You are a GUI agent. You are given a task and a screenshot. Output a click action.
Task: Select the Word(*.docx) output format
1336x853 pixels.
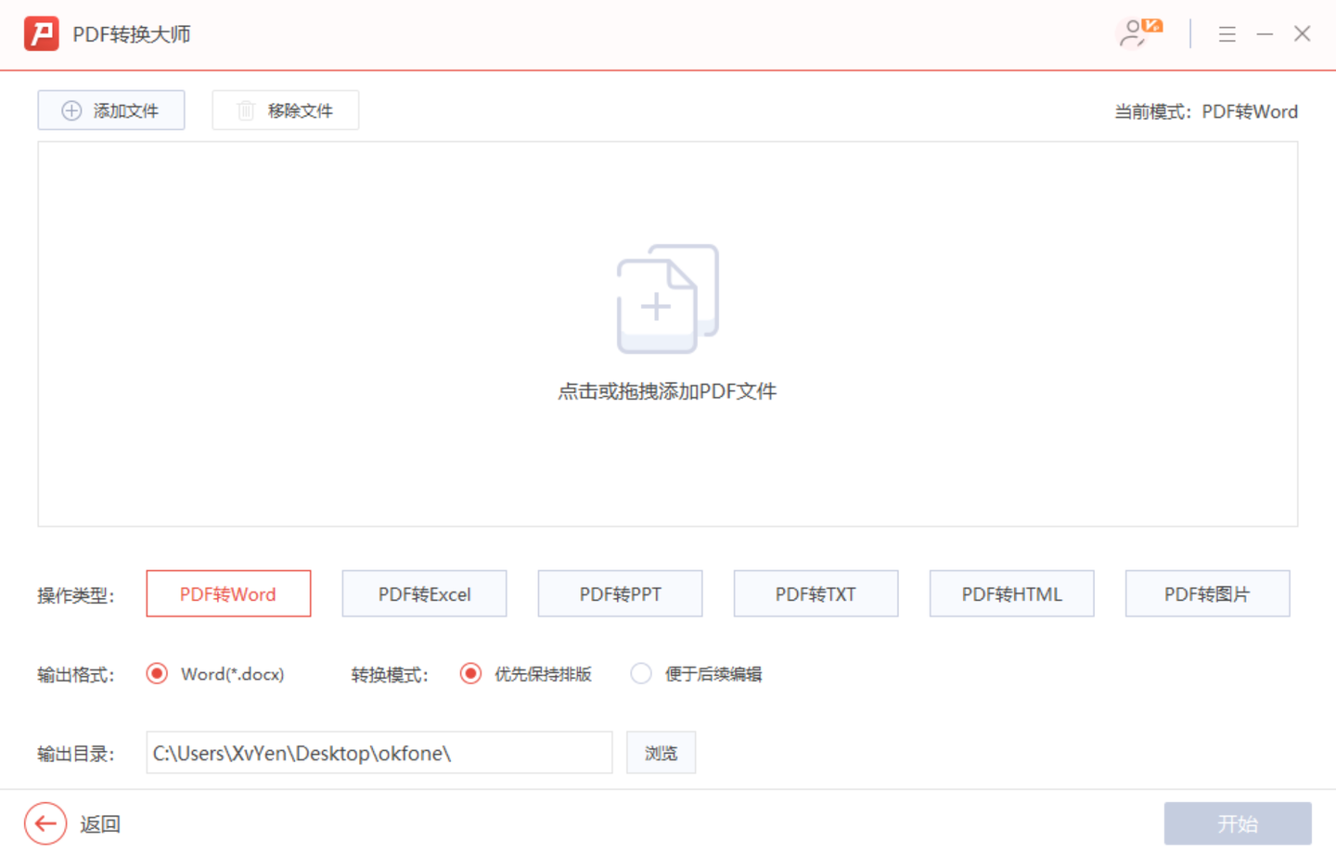[157, 674]
